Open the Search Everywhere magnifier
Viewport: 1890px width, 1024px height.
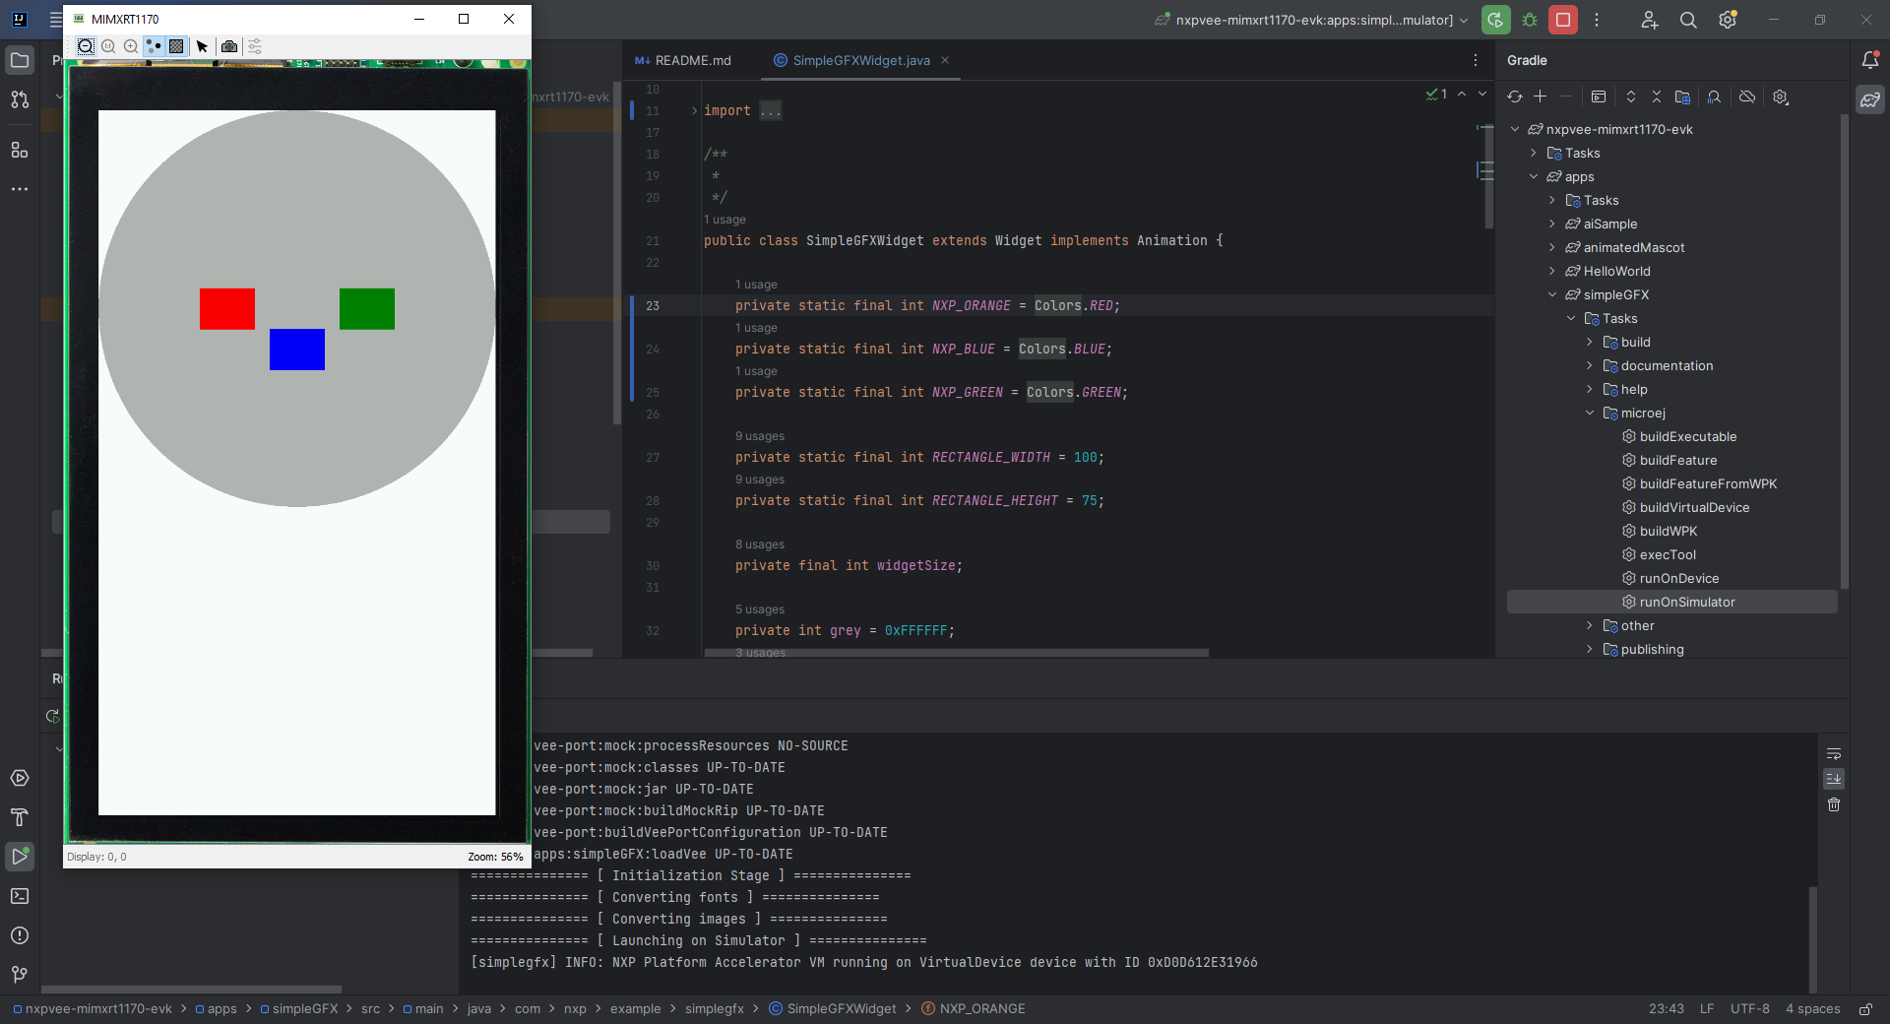point(1688,20)
